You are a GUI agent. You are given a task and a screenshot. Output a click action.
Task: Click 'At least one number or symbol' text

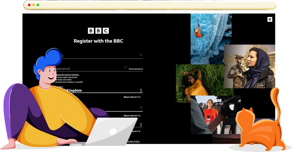tap(69, 82)
